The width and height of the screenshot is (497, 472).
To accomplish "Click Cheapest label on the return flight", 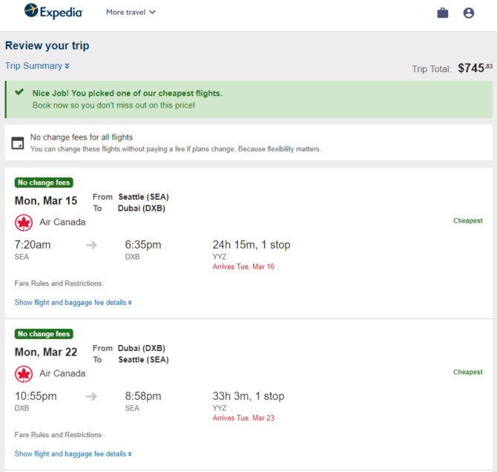I will coord(467,372).
